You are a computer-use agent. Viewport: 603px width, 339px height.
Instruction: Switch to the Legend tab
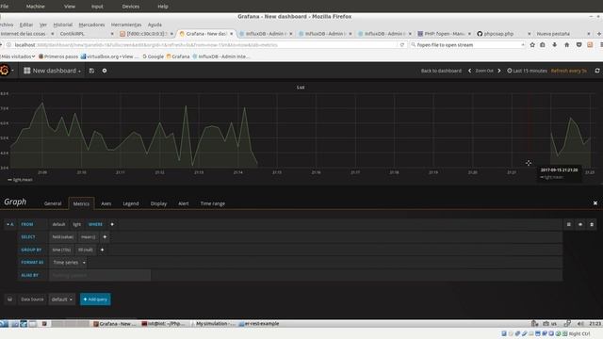[131, 203]
